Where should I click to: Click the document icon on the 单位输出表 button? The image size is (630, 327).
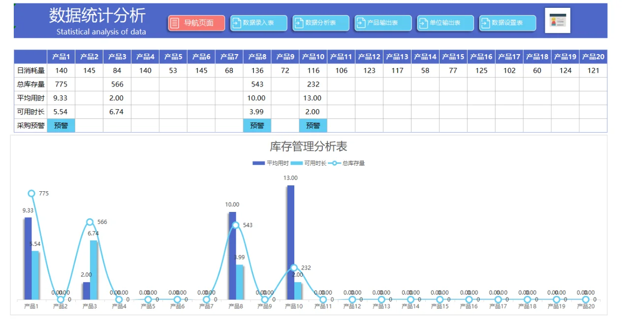[423, 23]
